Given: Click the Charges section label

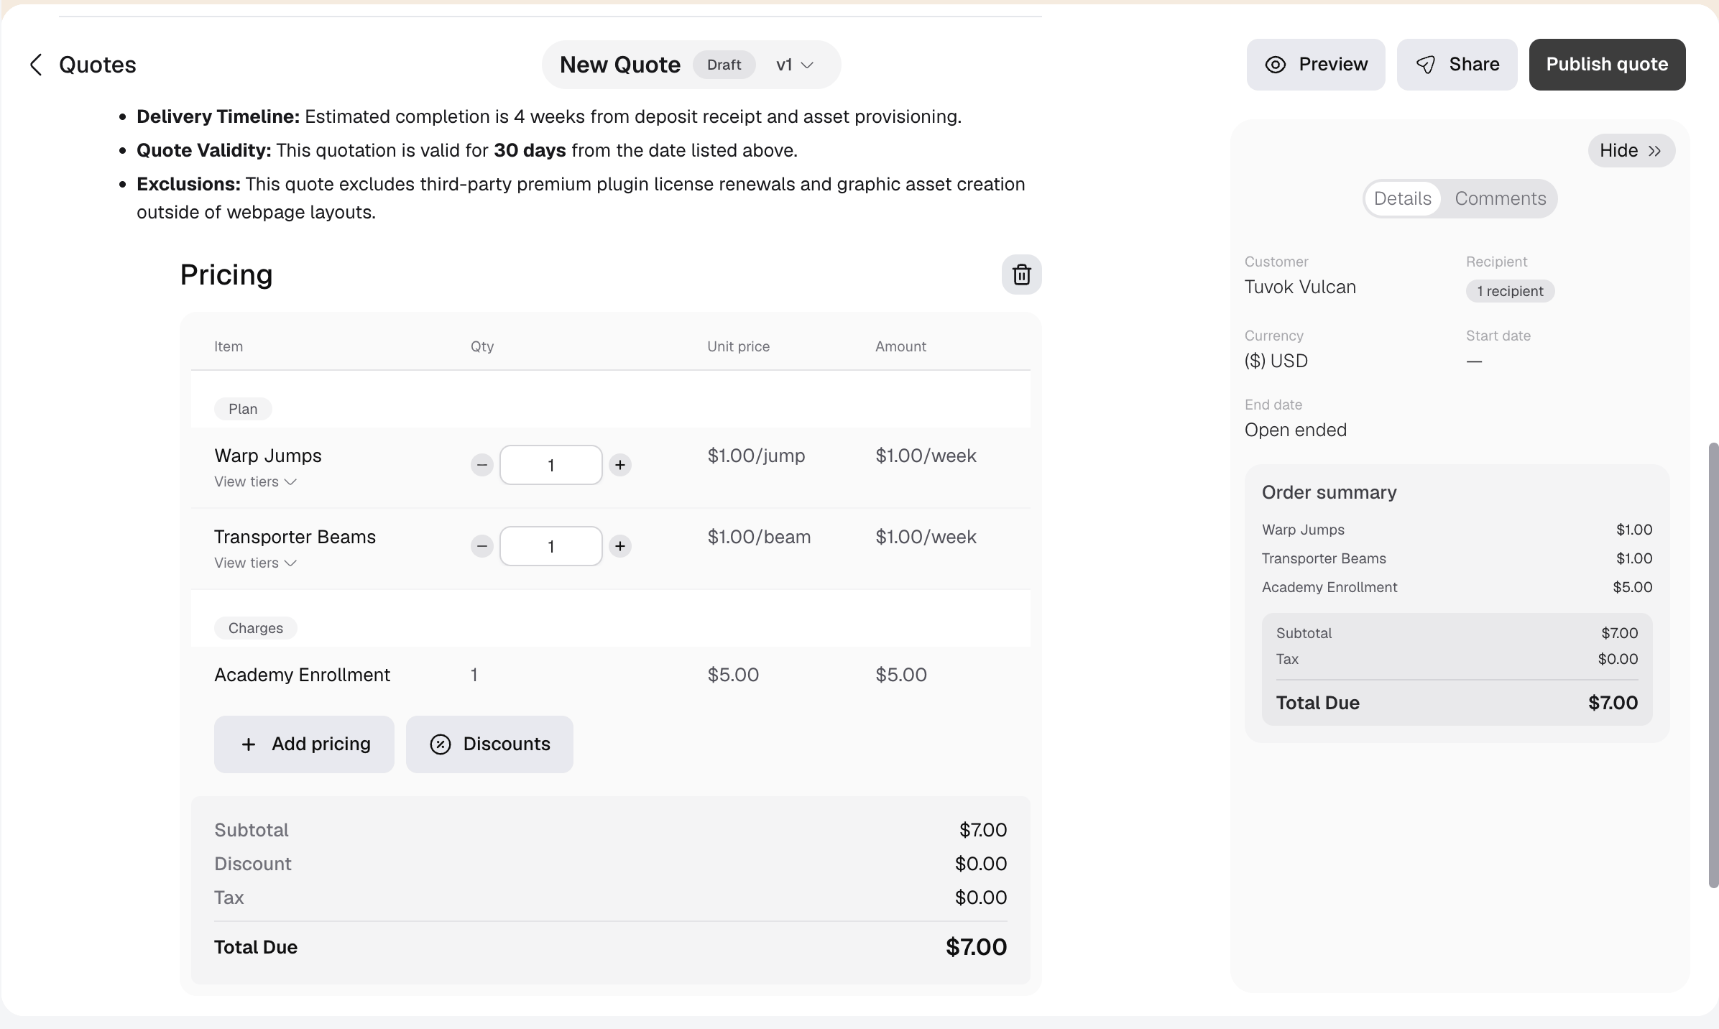Looking at the screenshot, I should (255, 628).
